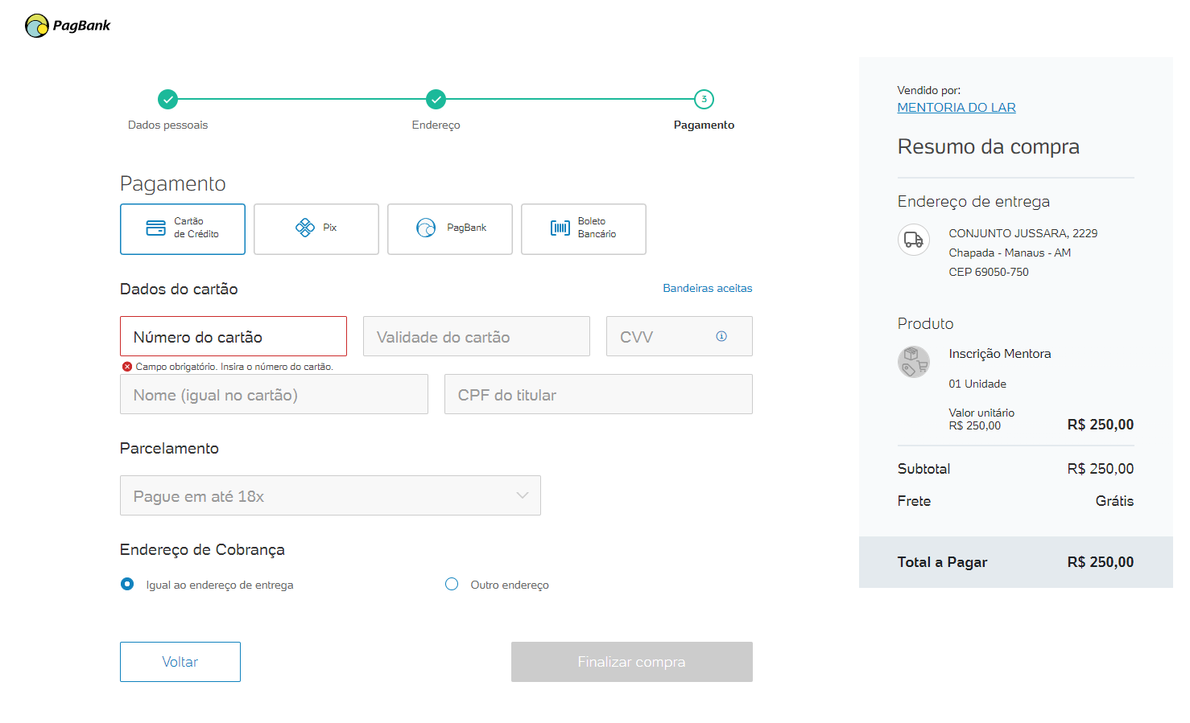
Task: Click the Dados pessoais completed step checkmark
Action: [x=167, y=100]
